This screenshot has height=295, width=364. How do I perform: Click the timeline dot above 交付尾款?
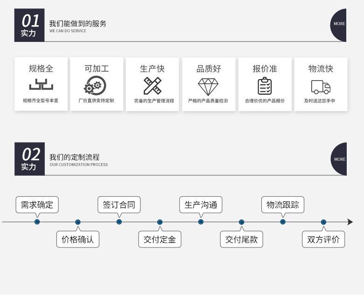pos(241,222)
